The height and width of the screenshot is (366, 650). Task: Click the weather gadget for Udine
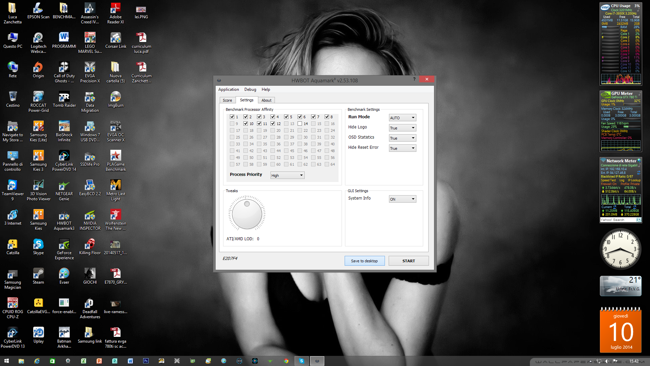point(621,286)
